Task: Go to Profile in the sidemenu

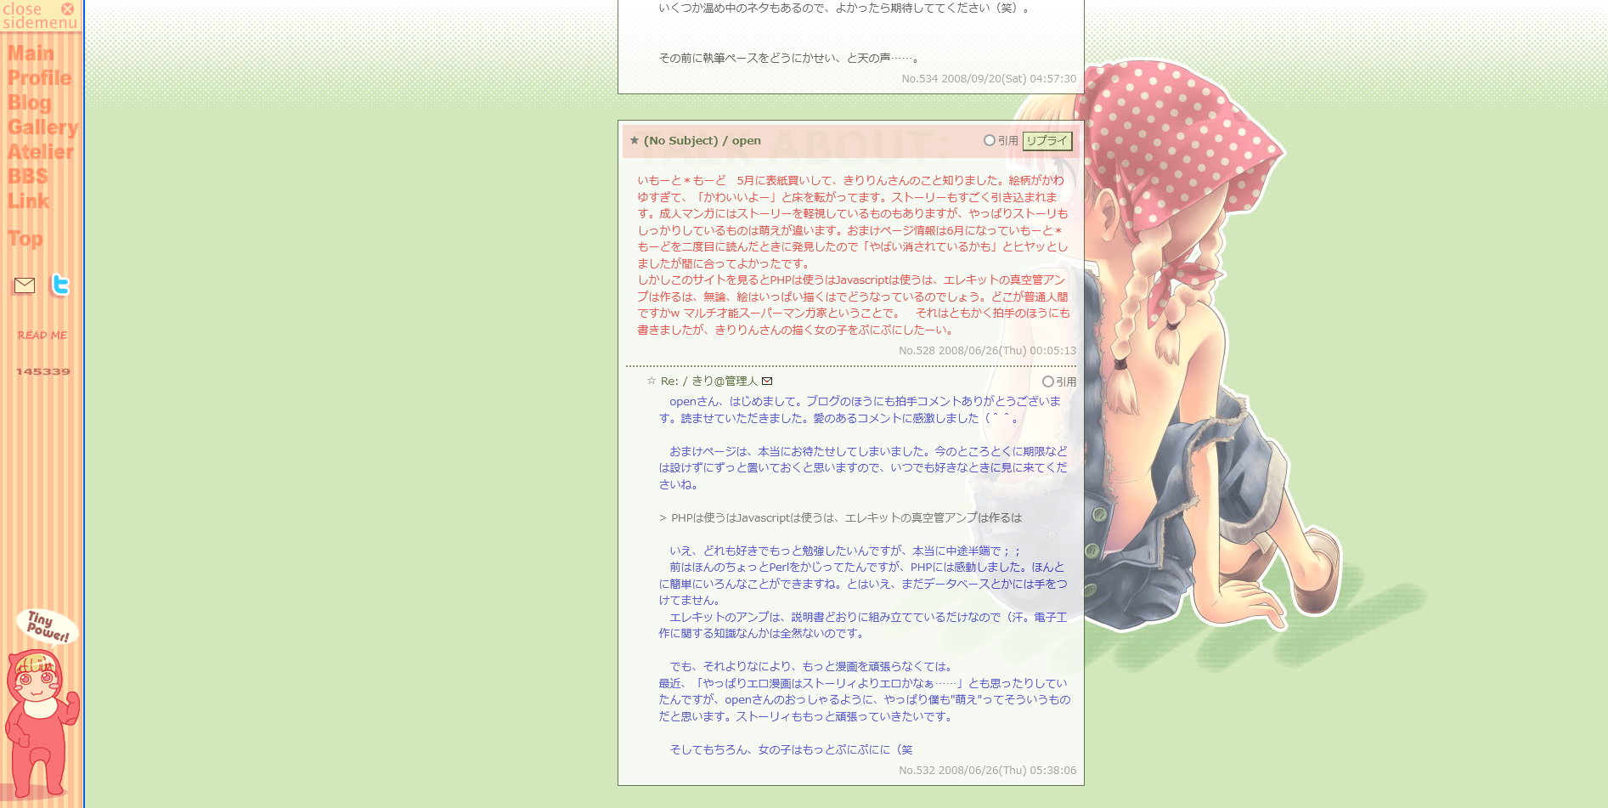Action: coord(39,78)
